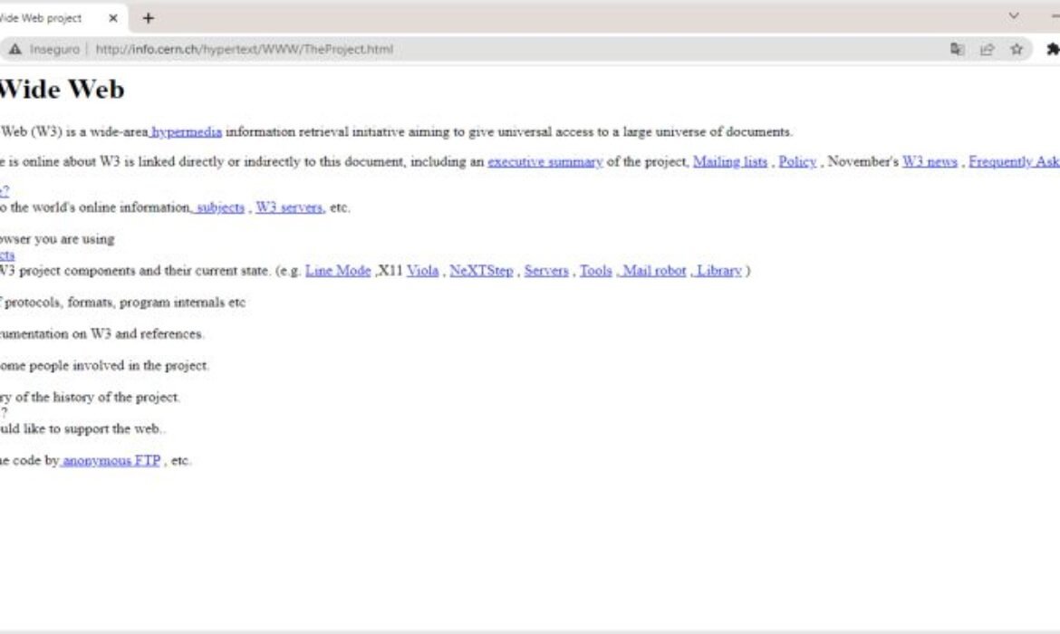Click the 'Wide Web' page heading
Image resolution: width=1060 pixels, height=634 pixels.
[63, 90]
